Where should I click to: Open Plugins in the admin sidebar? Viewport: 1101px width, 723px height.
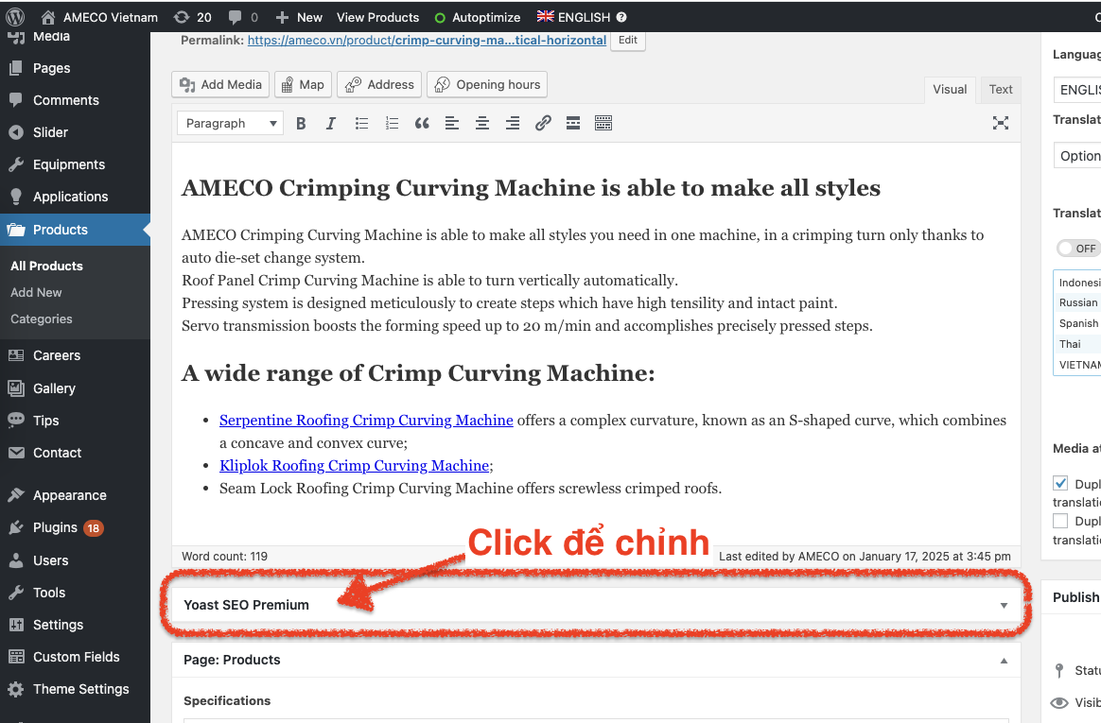pyautogui.click(x=55, y=527)
